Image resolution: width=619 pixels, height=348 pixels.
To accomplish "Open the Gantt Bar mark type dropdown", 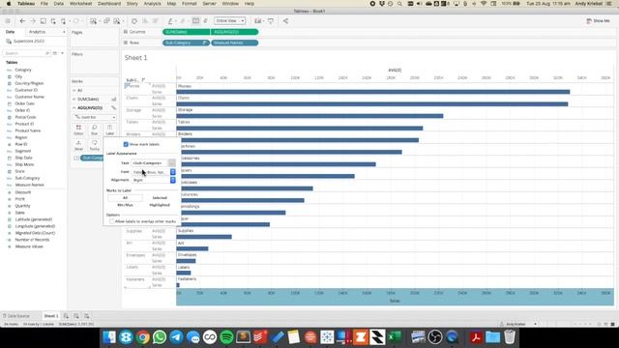I will [x=95, y=117].
